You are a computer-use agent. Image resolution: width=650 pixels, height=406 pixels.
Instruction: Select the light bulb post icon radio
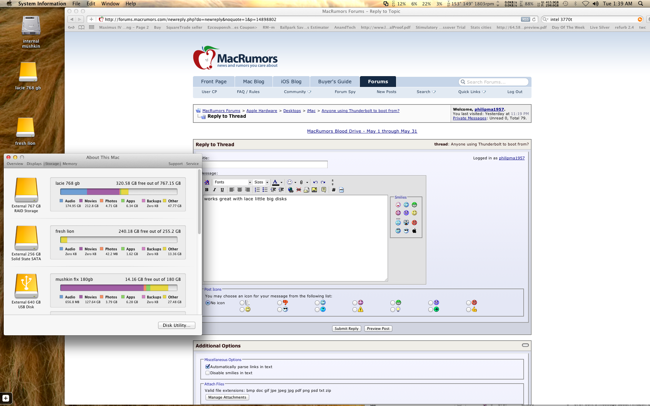[x=393, y=310]
